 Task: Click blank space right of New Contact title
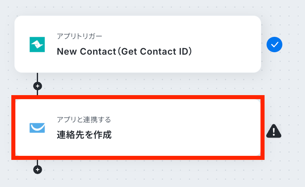[x=227, y=51]
